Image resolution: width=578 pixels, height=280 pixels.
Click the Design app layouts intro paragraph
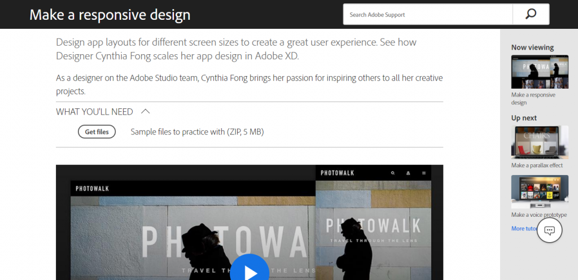click(237, 49)
